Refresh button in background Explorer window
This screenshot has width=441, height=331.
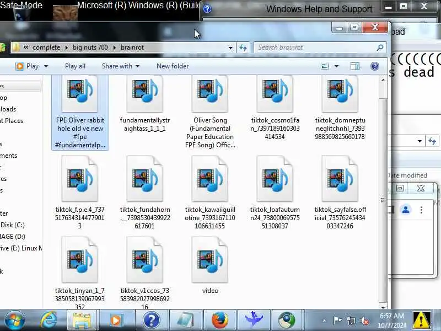(432, 141)
